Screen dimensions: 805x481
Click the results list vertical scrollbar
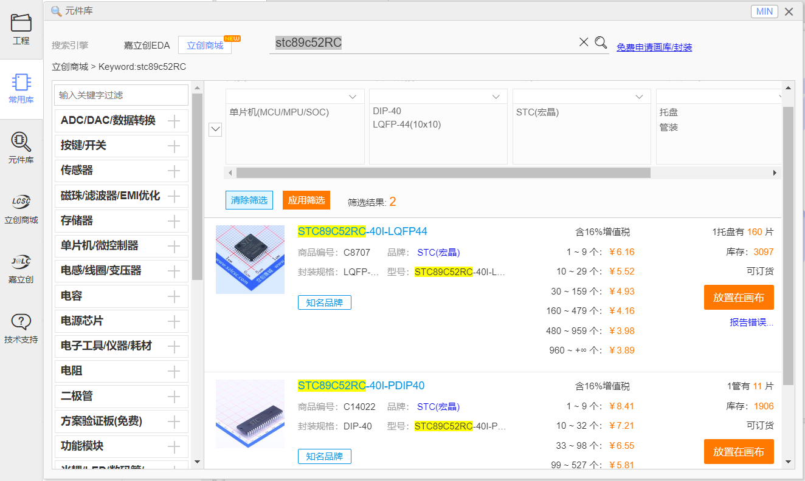pos(788,246)
